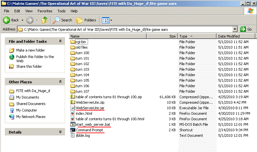Sort by the Size column header
The image size is (257, 152).
coord(162,36)
